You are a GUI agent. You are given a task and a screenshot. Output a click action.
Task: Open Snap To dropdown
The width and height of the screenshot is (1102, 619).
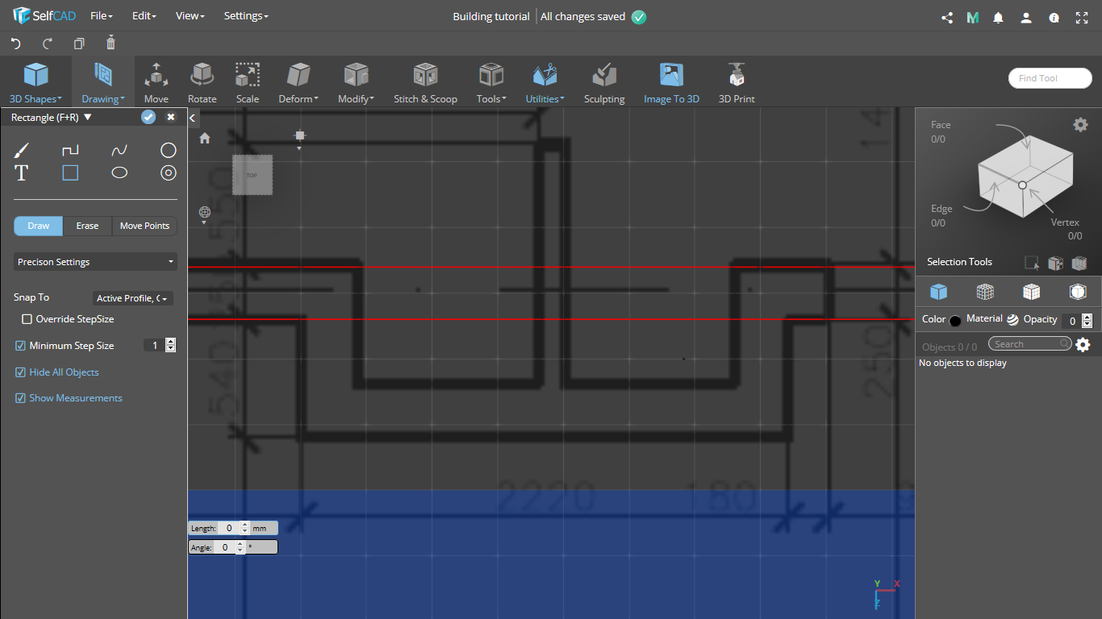[x=133, y=298]
